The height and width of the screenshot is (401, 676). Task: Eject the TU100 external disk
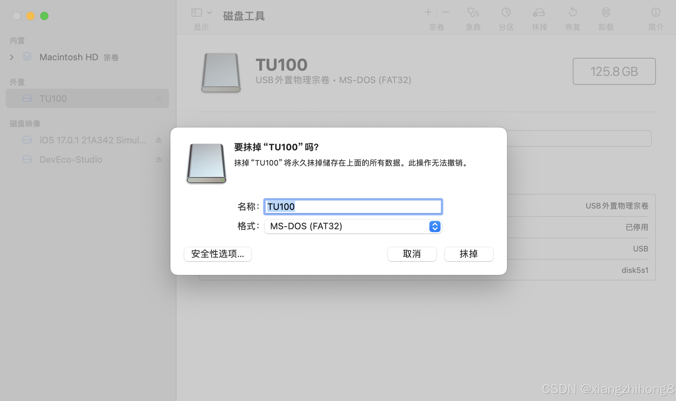pyautogui.click(x=159, y=99)
